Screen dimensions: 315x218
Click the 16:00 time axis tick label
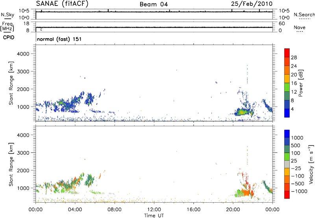pos(193,210)
